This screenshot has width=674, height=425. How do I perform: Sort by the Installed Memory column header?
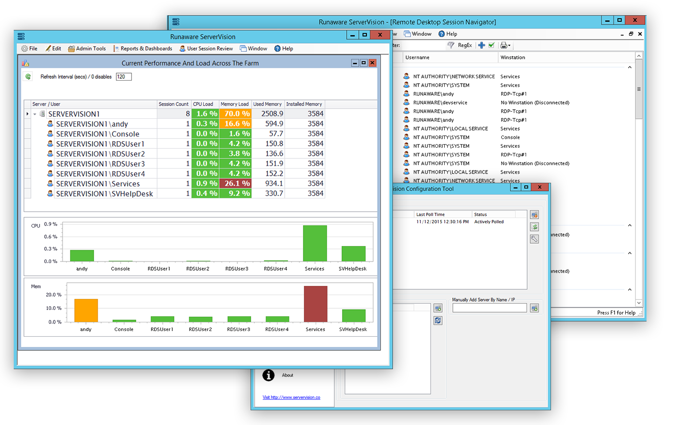304,104
